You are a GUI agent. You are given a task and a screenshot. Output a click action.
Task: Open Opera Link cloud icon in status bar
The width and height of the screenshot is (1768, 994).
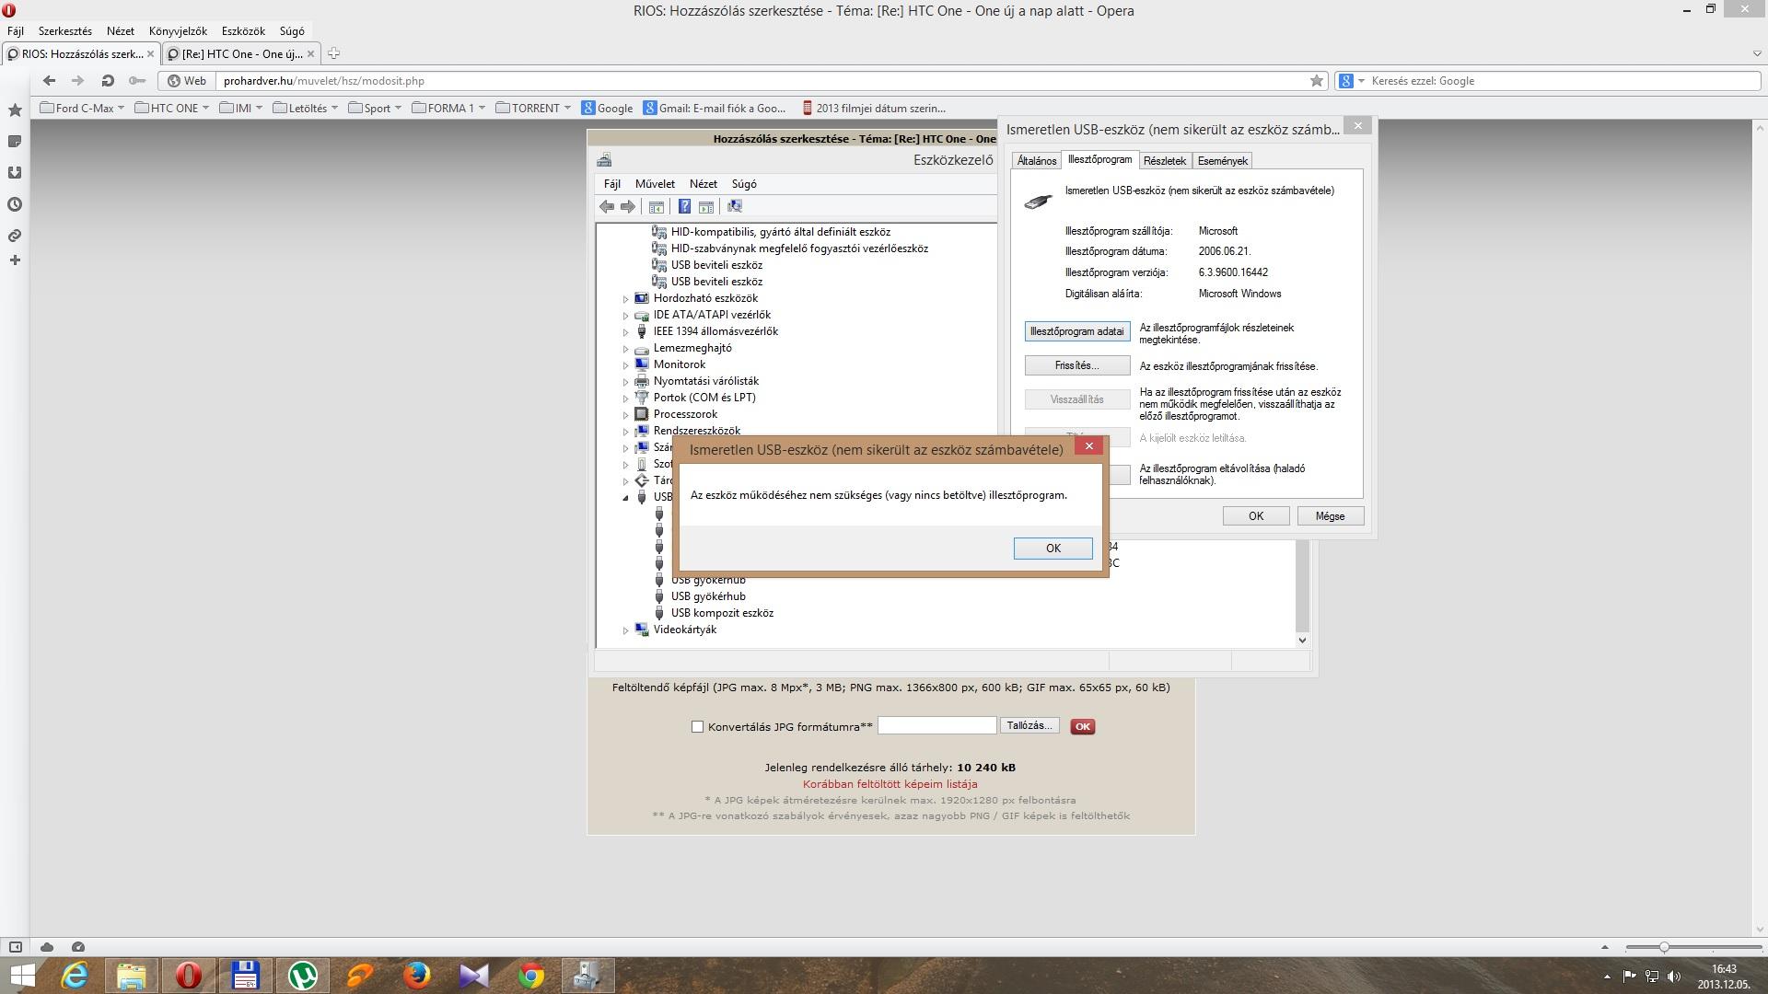(x=47, y=947)
